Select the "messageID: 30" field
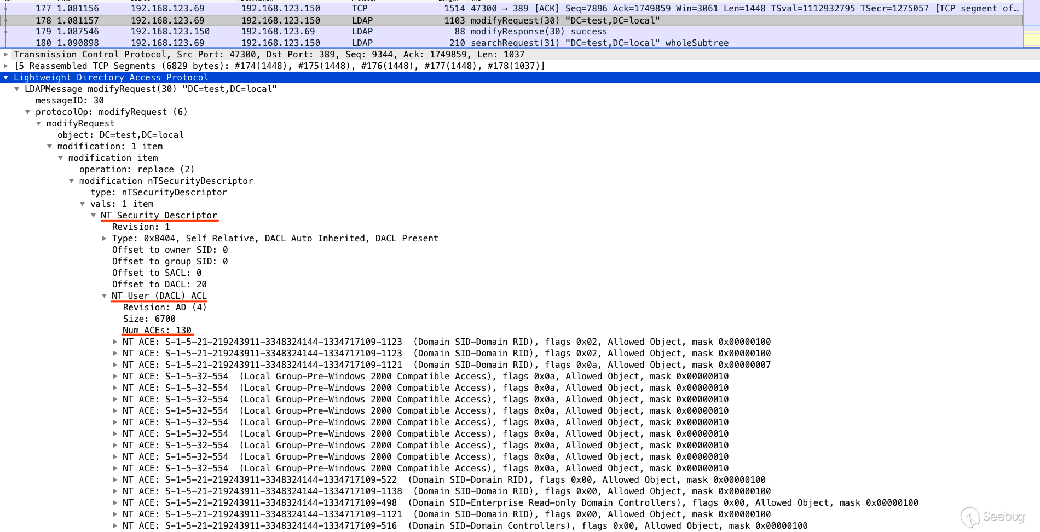The width and height of the screenshot is (1040, 532). coord(70,101)
